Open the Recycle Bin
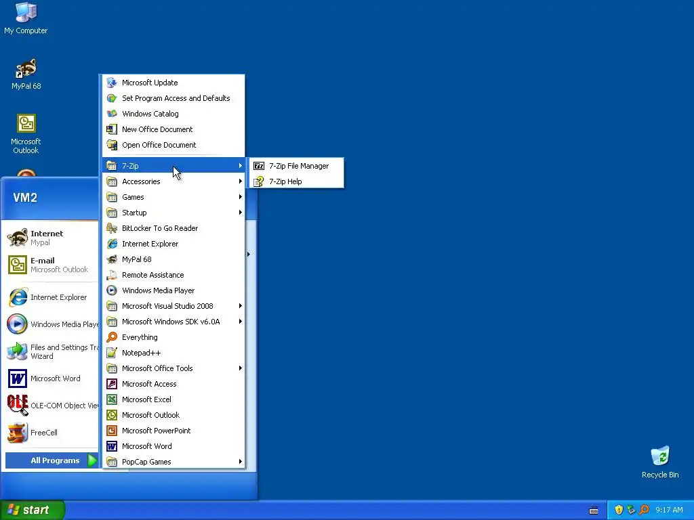This screenshot has height=520, width=694. [660, 462]
